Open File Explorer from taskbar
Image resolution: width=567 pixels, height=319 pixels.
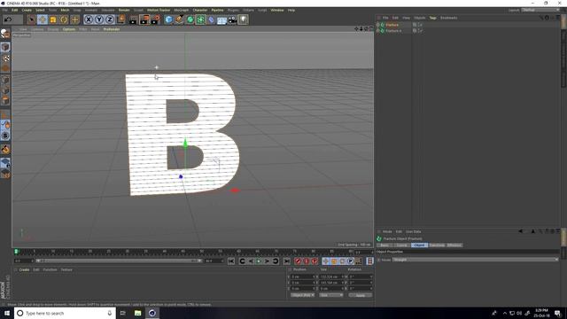(x=138, y=313)
